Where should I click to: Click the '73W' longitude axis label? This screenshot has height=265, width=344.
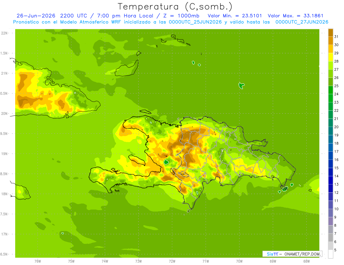point(138,261)
